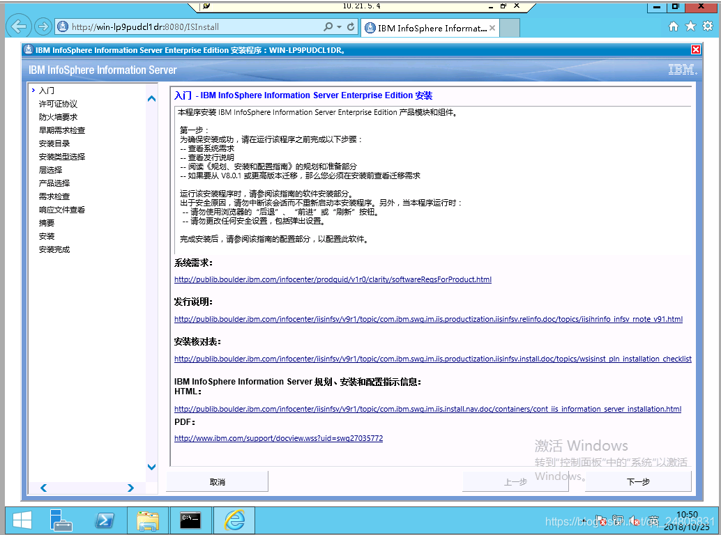Open Favorites star icon
This screenshot has height=535, width=721.
[690, 26]
